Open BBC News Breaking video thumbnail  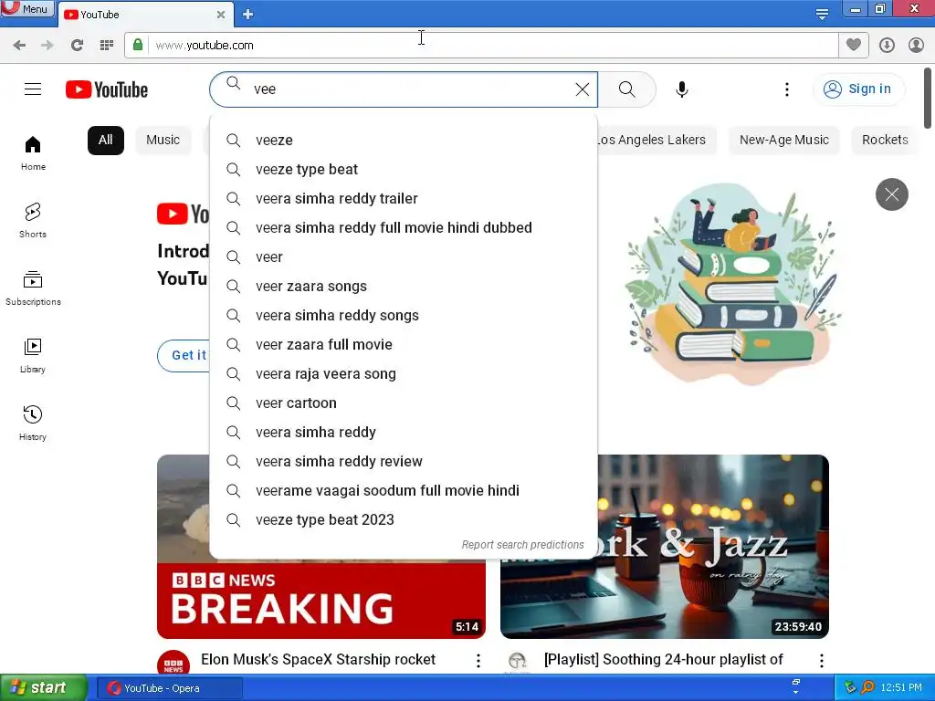[321, 600]
